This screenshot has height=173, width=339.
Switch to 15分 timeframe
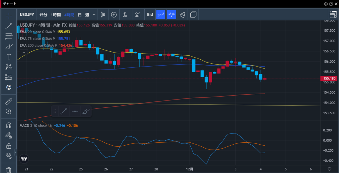pos(43,14)
